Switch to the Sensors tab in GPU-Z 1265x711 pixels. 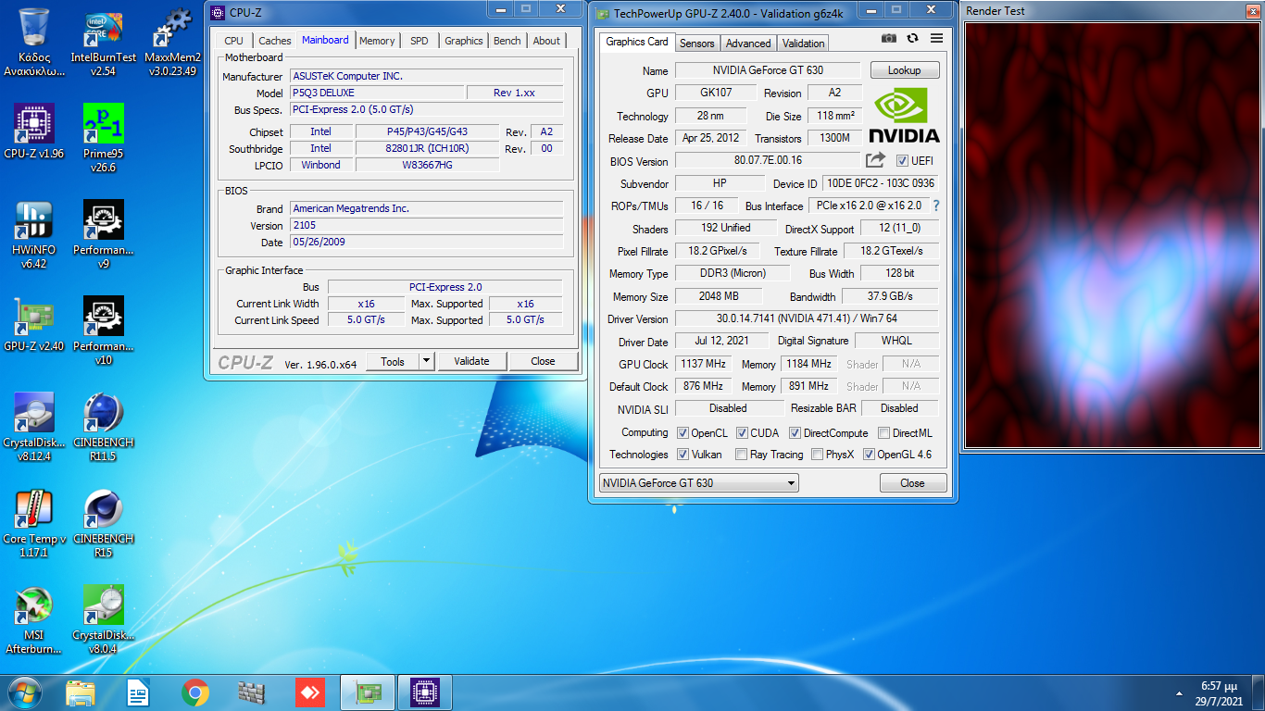[x=696, y=44]
